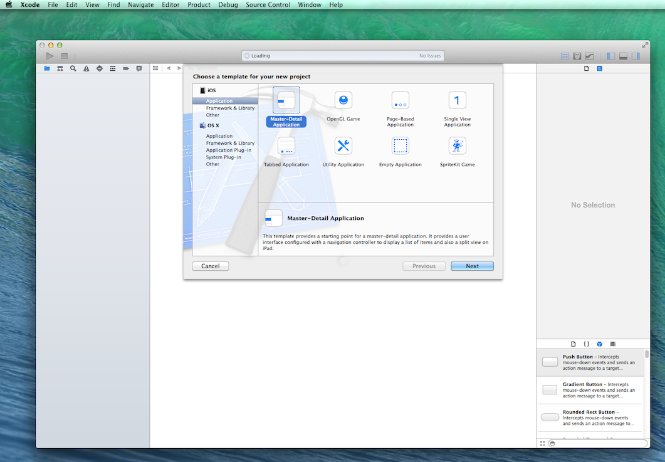Select OS X System Plug-in category
Screen dimensions: 665x462
225,157
